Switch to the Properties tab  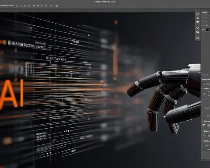click(x=206, y=79)
